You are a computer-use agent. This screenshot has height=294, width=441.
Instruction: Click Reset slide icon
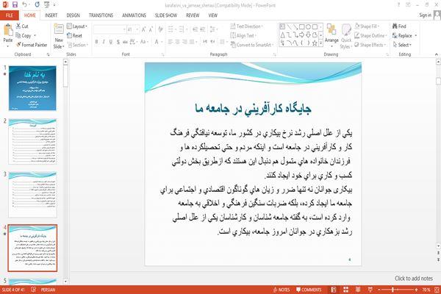click(70, 35)
